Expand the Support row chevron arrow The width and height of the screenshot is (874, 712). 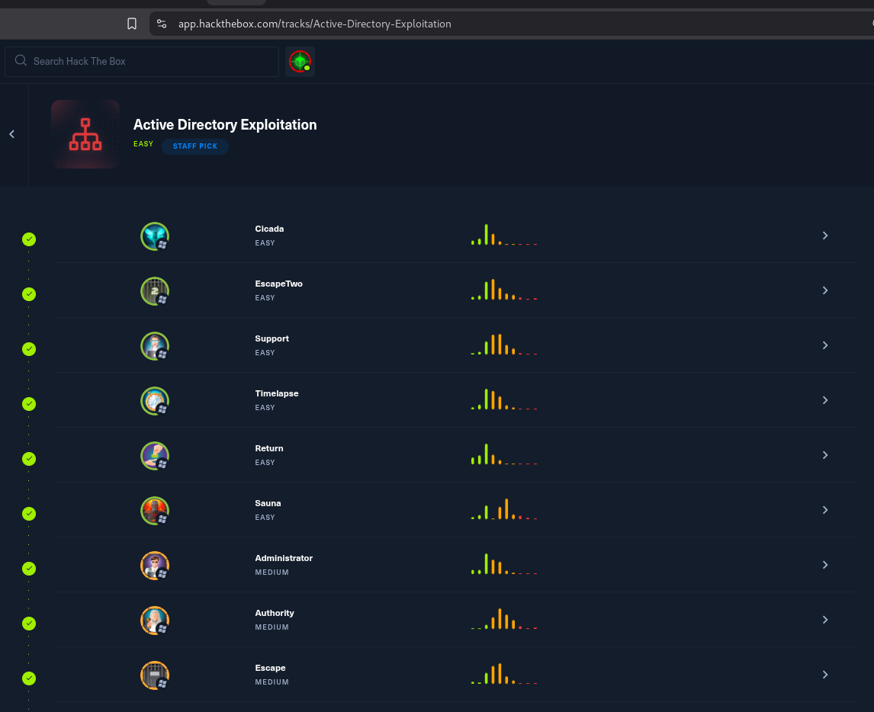(x=825, y=345)
